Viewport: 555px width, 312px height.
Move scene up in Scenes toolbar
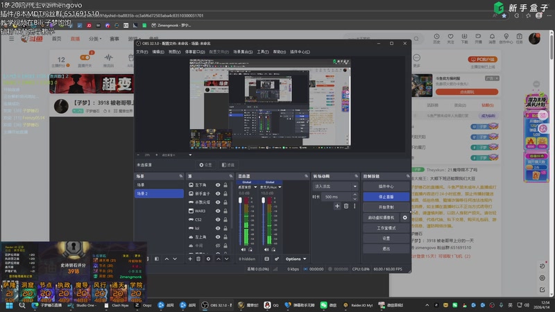[166, 259]
